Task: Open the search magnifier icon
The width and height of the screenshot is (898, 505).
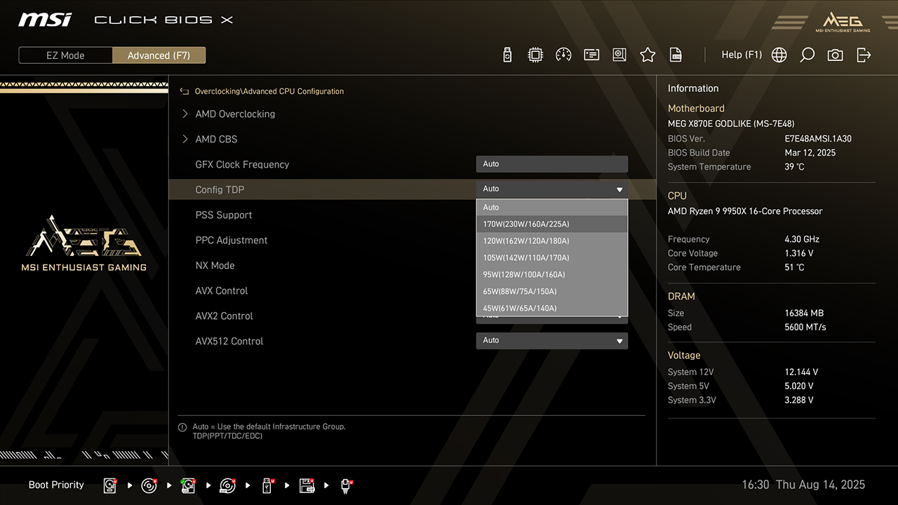Action: point(807,55)
